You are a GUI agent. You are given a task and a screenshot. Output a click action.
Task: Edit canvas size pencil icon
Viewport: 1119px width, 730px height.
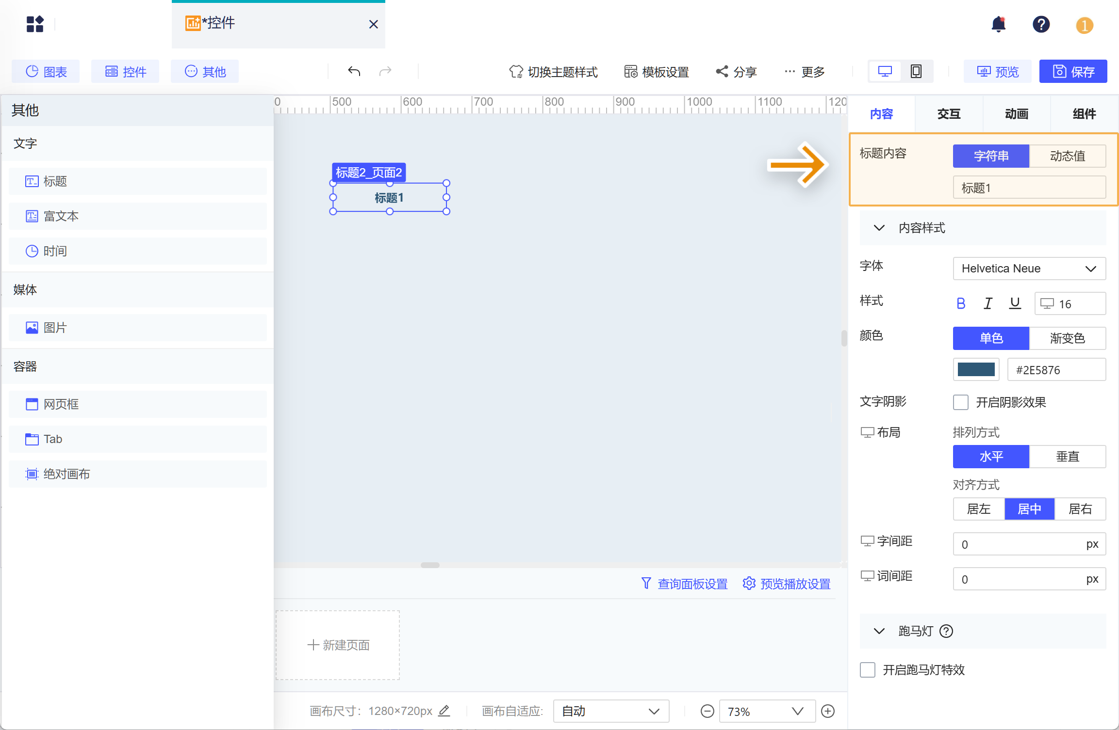tap(444, 711)
